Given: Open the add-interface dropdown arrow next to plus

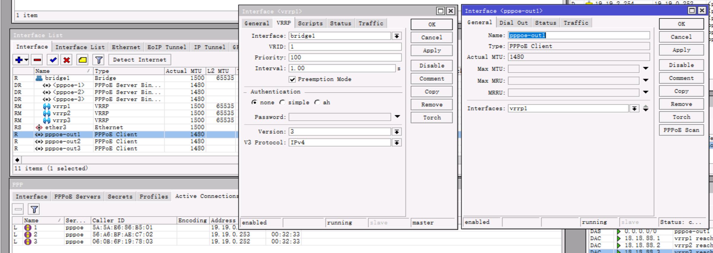Looking at the screenshot, I should coord(26,60).
